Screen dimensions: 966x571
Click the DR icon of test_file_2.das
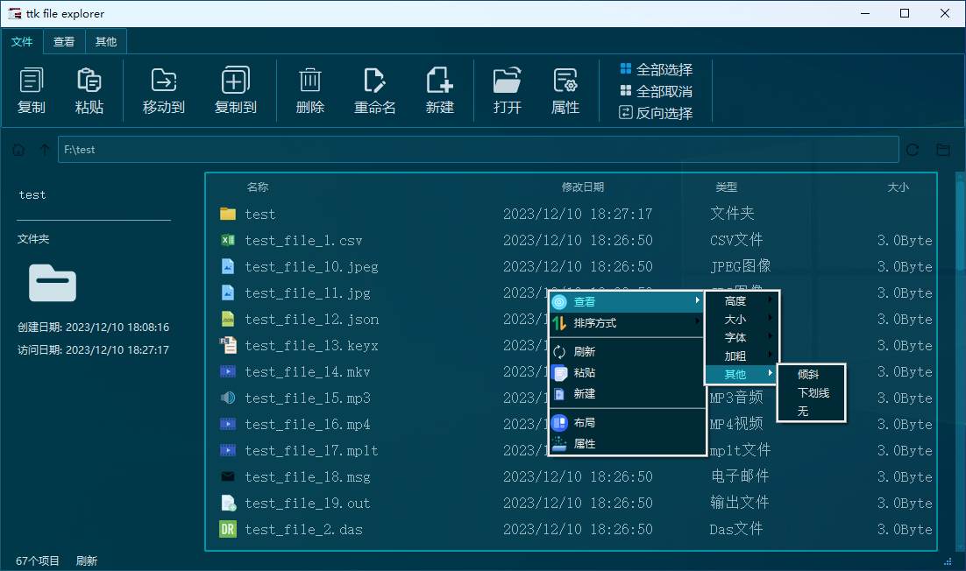[x=228, y=529]
